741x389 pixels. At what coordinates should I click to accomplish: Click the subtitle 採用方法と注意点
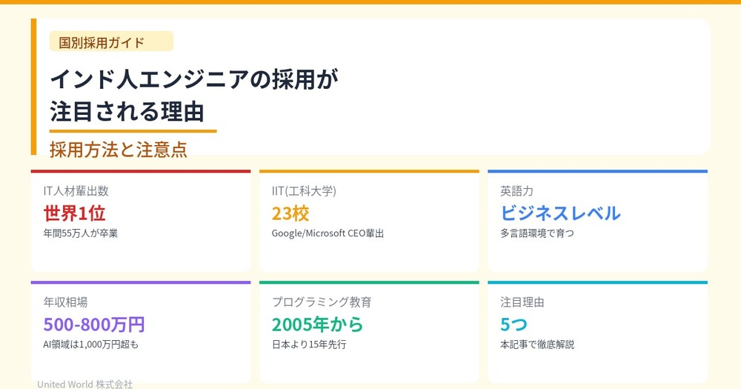tap(119, 150)
